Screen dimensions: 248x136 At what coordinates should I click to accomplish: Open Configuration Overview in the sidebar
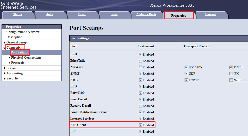[x=23, y=32]
